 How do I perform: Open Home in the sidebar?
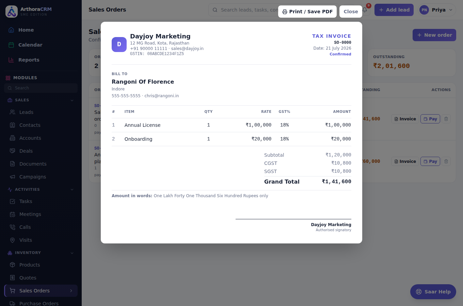pos(41,30)
